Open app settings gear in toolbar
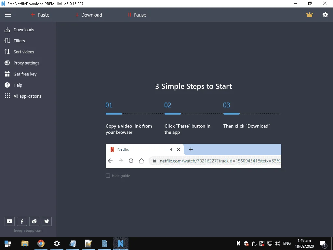Viewport: 333px width, 250px height. (x=325, y=15)
